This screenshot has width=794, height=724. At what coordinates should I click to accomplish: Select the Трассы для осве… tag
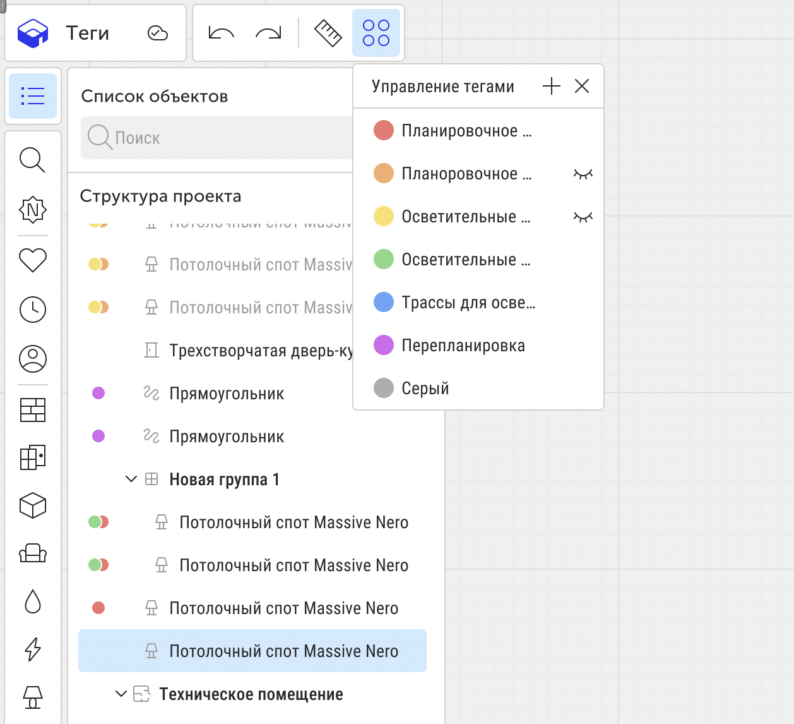(x=468, y=303)
